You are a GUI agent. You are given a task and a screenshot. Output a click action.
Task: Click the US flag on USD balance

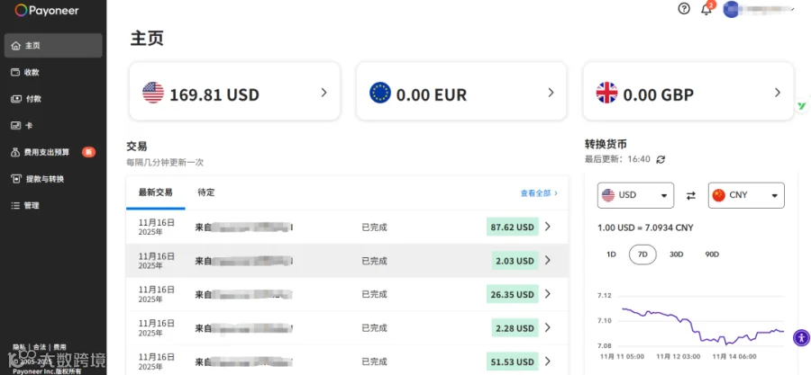[x=153, y=93]
